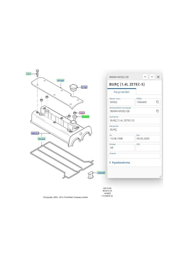Click the panel title 96MM-6K562-EB
The image size is (189, 269).
[119, 77]
